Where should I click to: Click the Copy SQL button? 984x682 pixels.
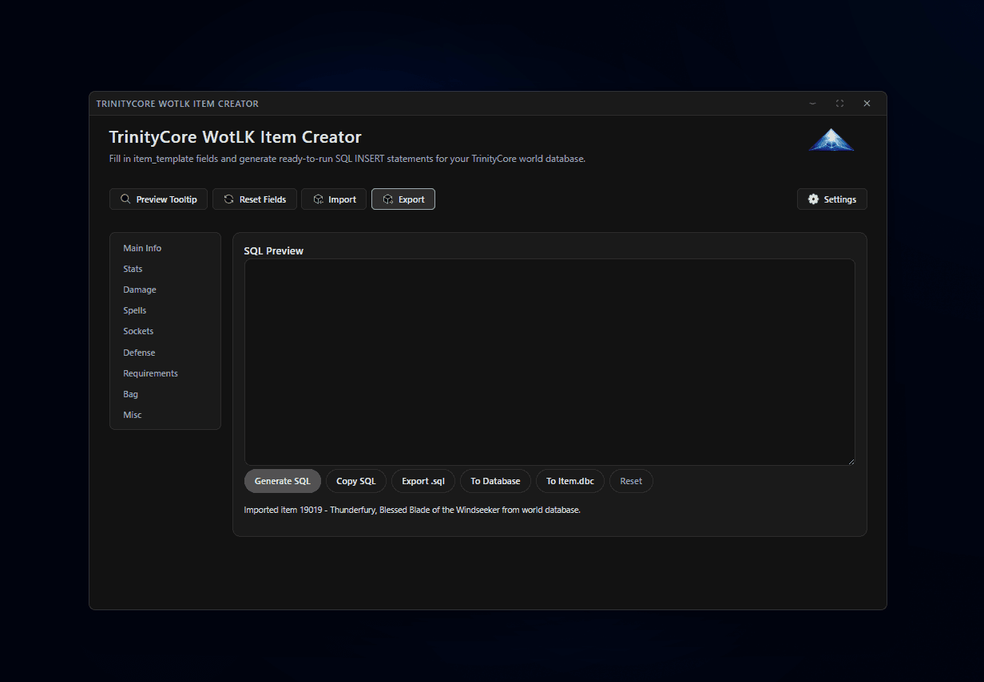click(356, 481)
